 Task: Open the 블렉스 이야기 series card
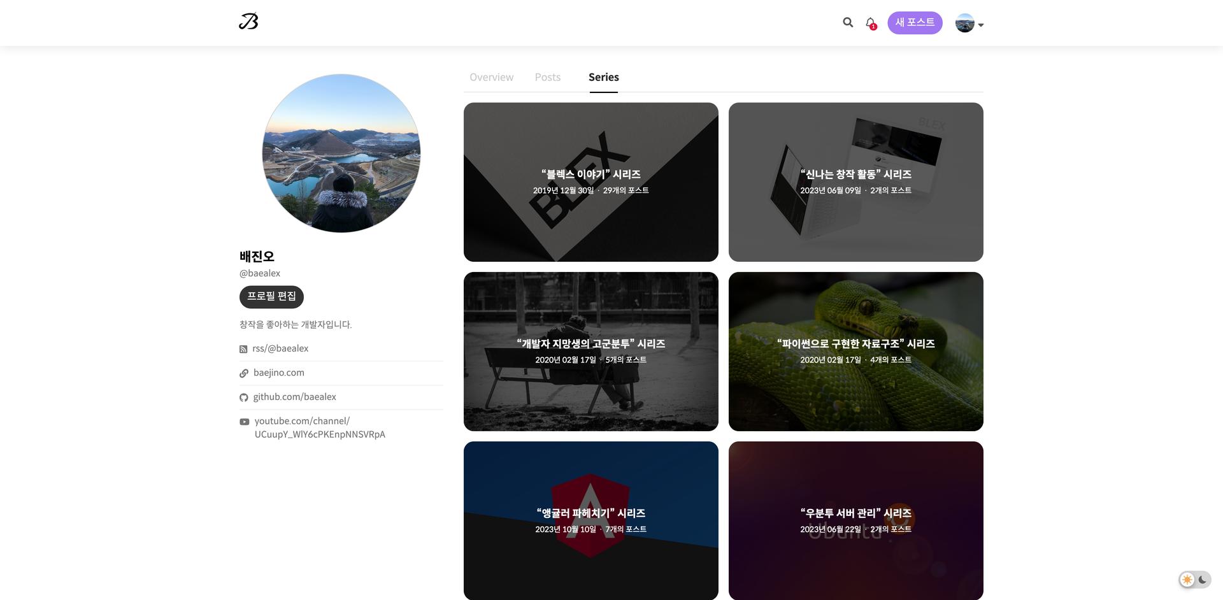coord(590,182)
